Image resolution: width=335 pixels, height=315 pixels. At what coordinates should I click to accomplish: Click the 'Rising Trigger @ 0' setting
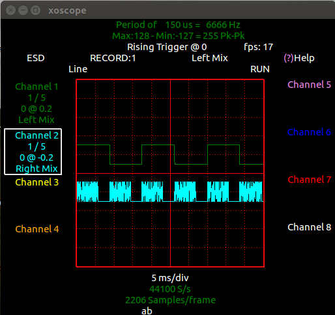pyautogui.click(x=167, y=47)
